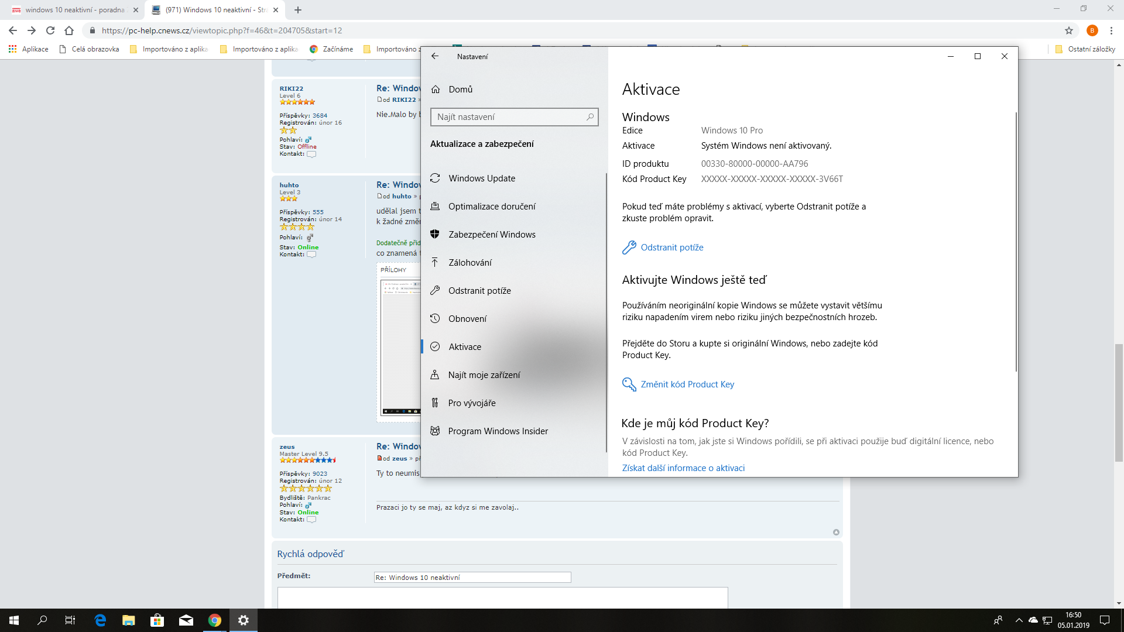
Task: Click Změnit kód Product Key link
Action: (x=687, y=384)
